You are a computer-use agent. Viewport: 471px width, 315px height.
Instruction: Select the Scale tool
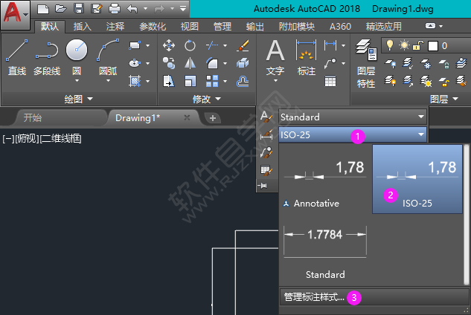(190, 81)
